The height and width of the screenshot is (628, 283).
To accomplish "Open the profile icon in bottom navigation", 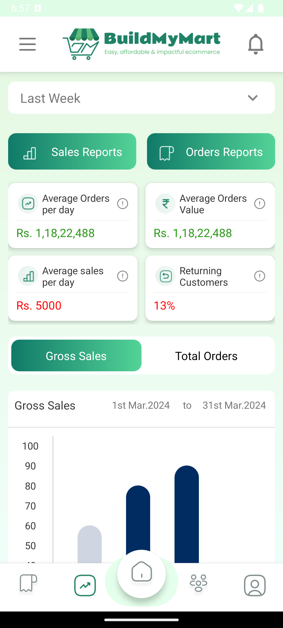I will click(x=255, y=585).
